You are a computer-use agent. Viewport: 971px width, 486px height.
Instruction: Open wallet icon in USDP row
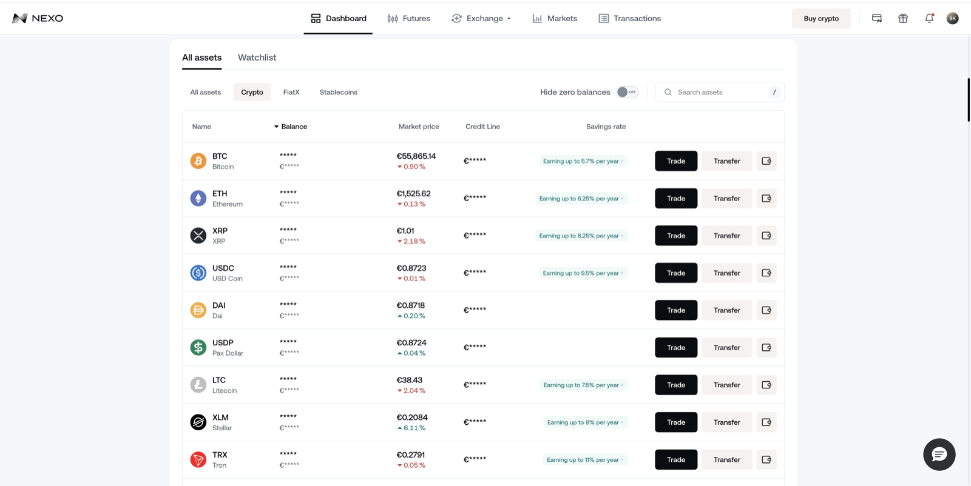(766, 347)
